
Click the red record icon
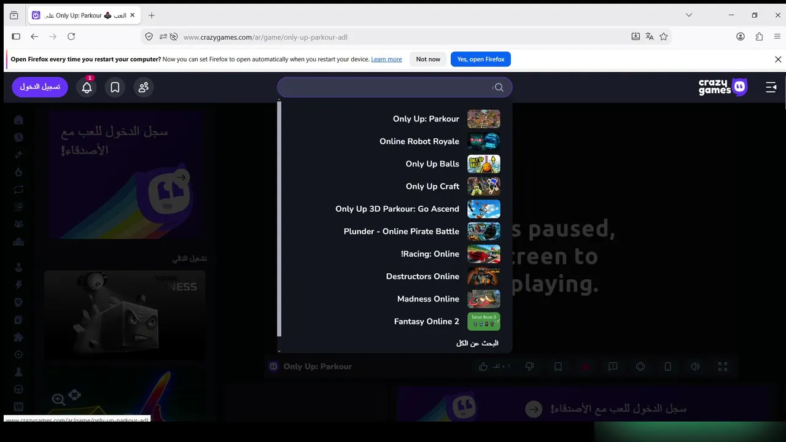tap(585, 366)
